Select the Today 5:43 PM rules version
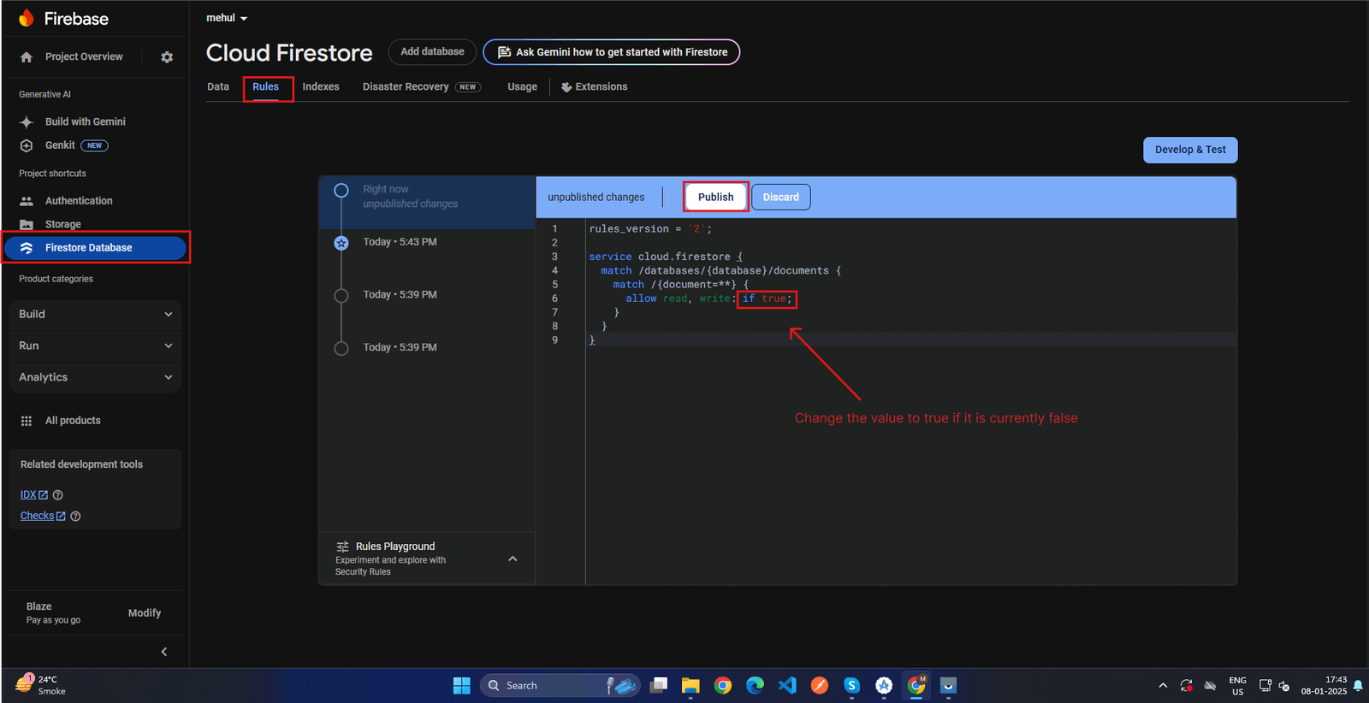The image size is (1369, 703). coord(400,242)
